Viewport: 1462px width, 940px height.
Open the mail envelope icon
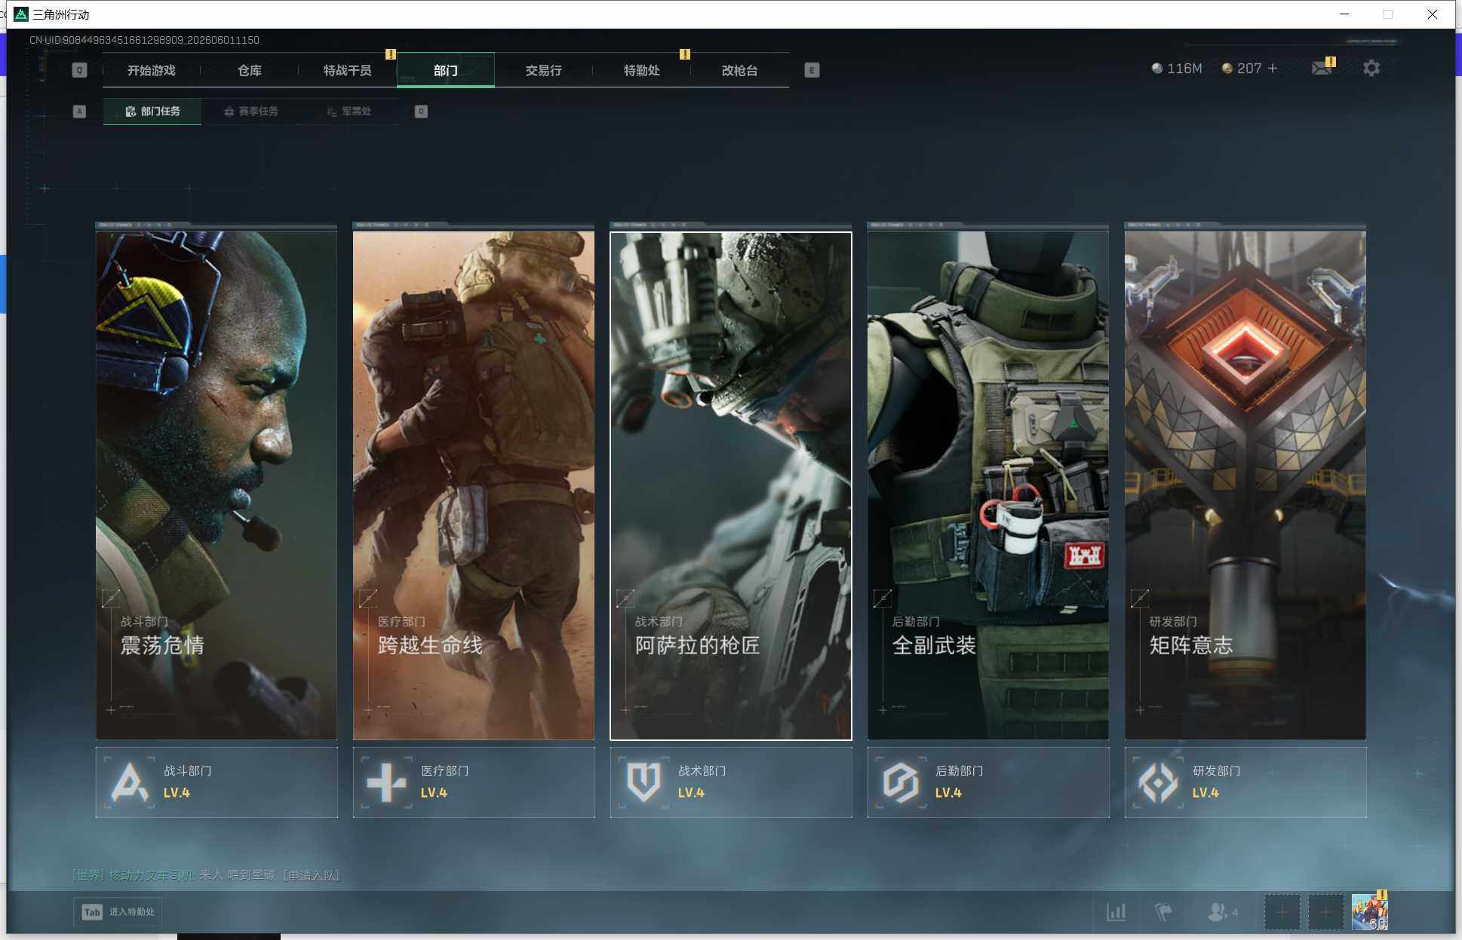pos(1322,68)
